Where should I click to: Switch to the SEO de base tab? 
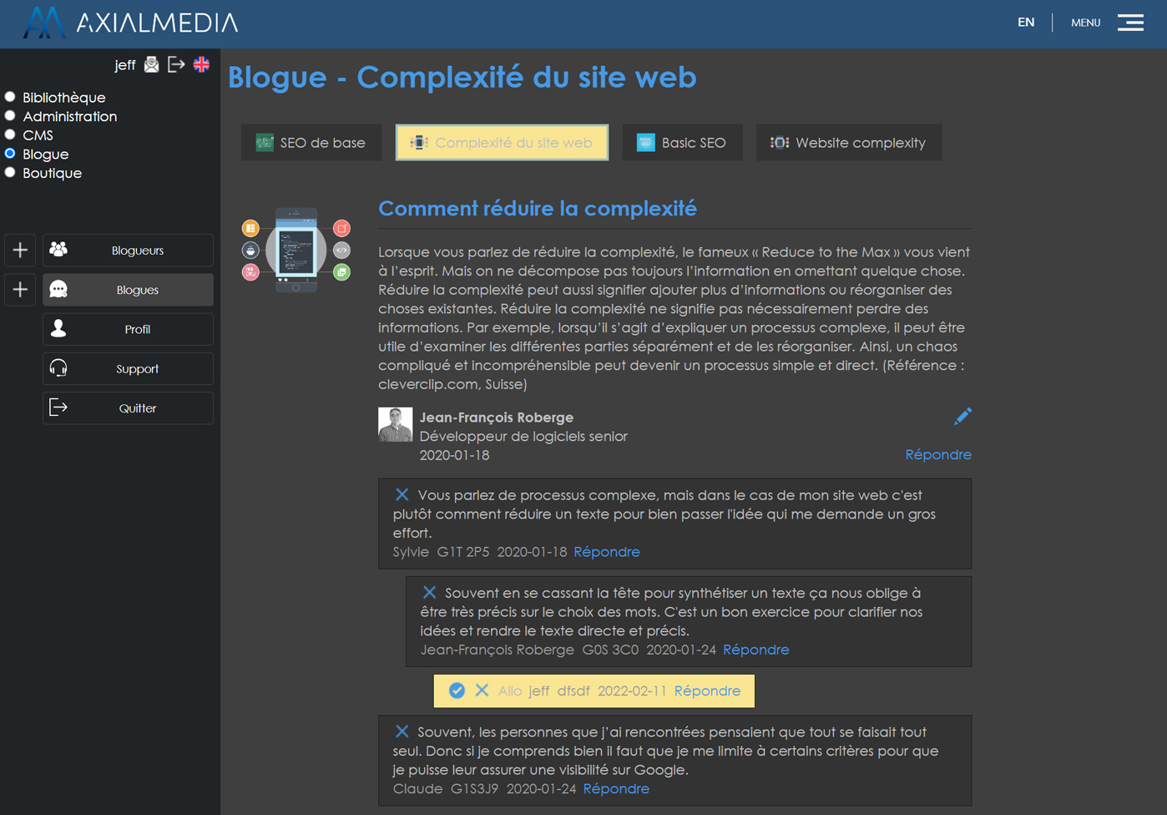point(311,143)
